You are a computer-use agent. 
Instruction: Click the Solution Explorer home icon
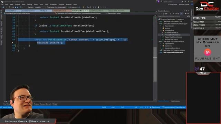pos(164,14)
